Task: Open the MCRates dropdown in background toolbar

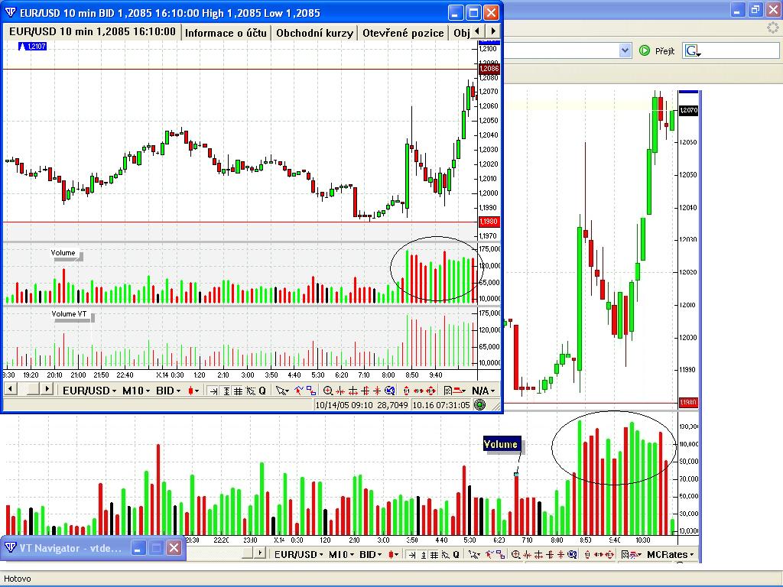Action: [670, 555]
